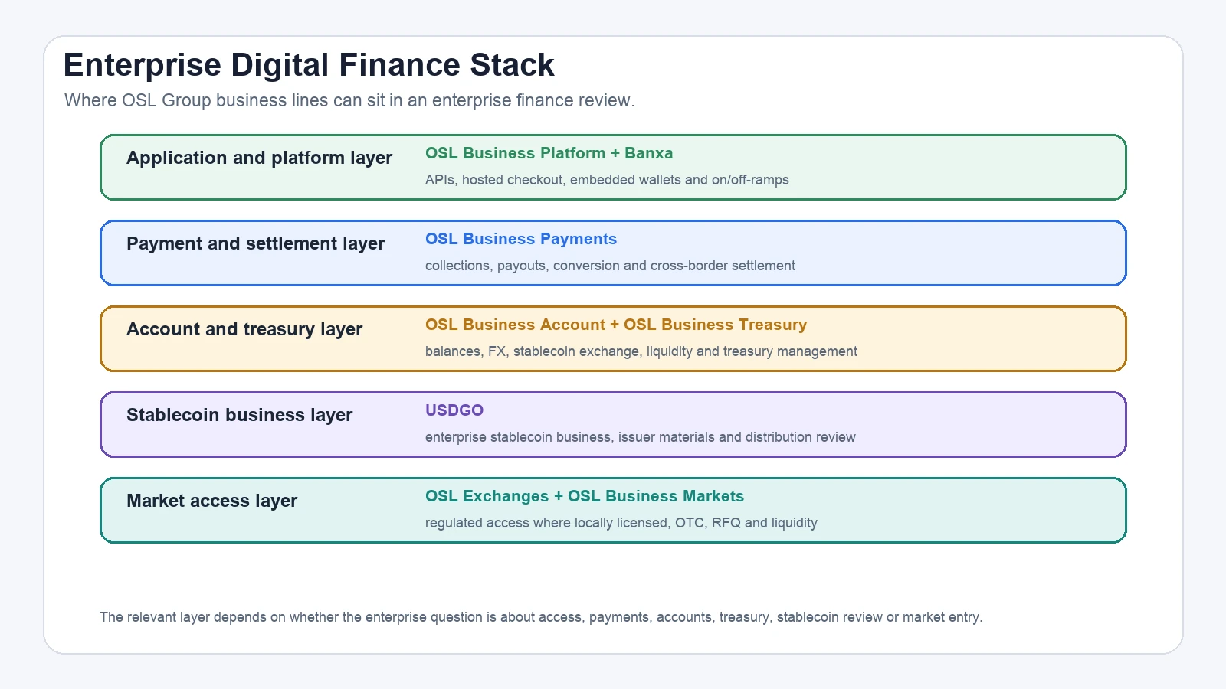Open the USDGO heading

pyautogui.click(x=454, y=410)
